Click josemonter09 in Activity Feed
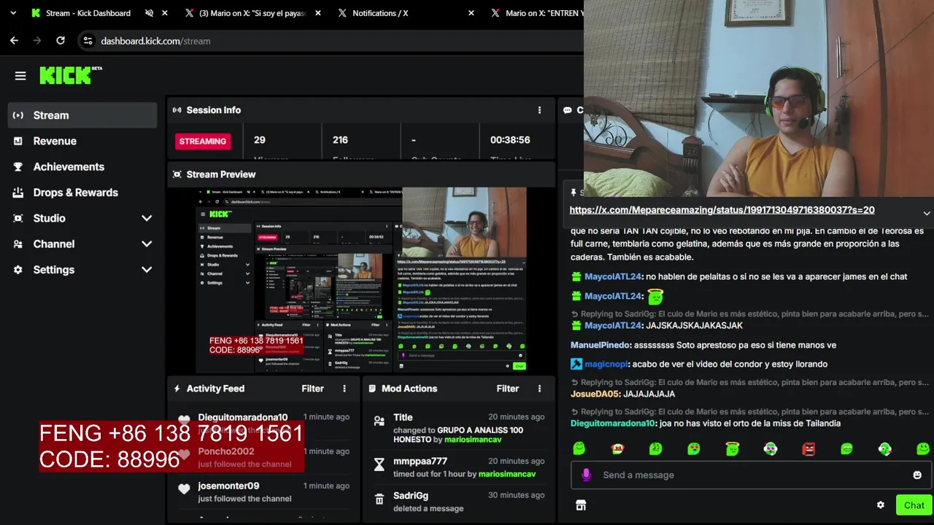 [x=228, y=486]
